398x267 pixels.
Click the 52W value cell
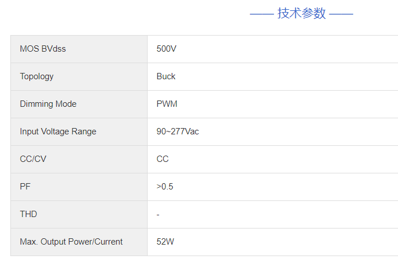[x=165, y=242]
